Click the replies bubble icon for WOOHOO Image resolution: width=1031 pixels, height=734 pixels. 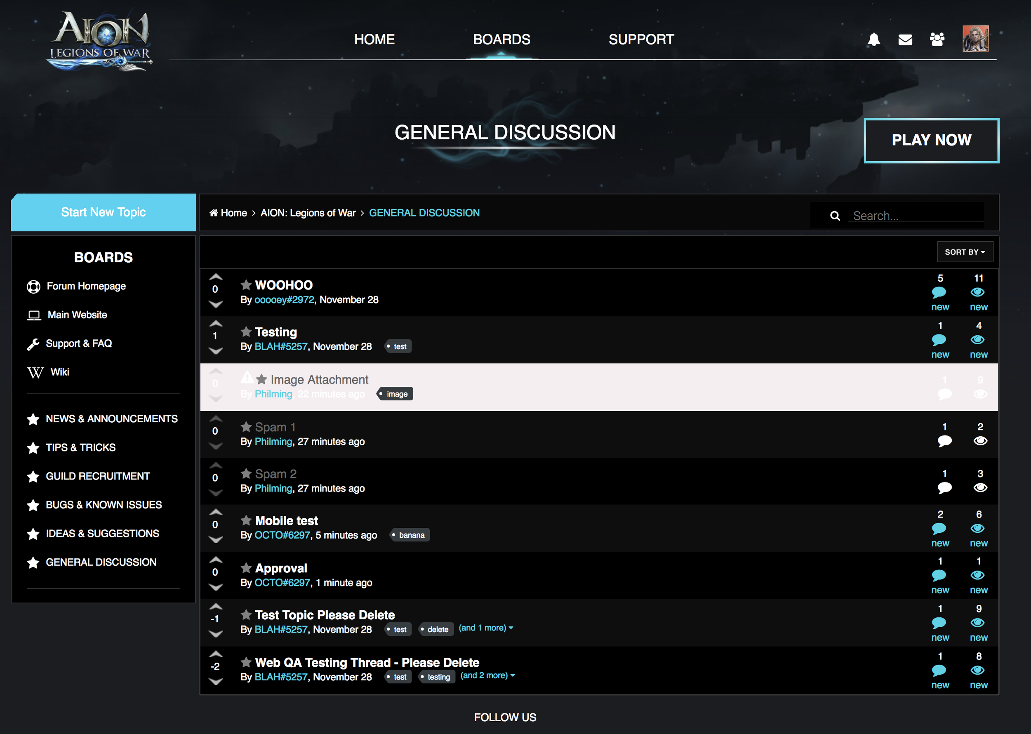pos(939,292)
